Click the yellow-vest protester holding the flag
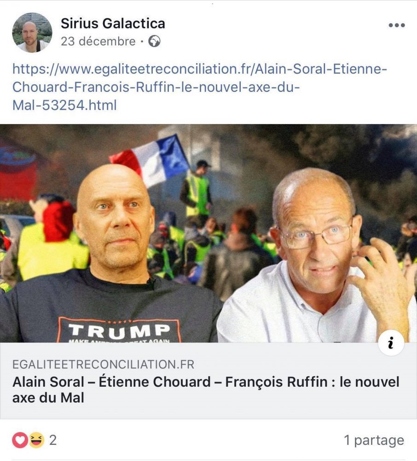Screen dimensions: 417x461 196,191
